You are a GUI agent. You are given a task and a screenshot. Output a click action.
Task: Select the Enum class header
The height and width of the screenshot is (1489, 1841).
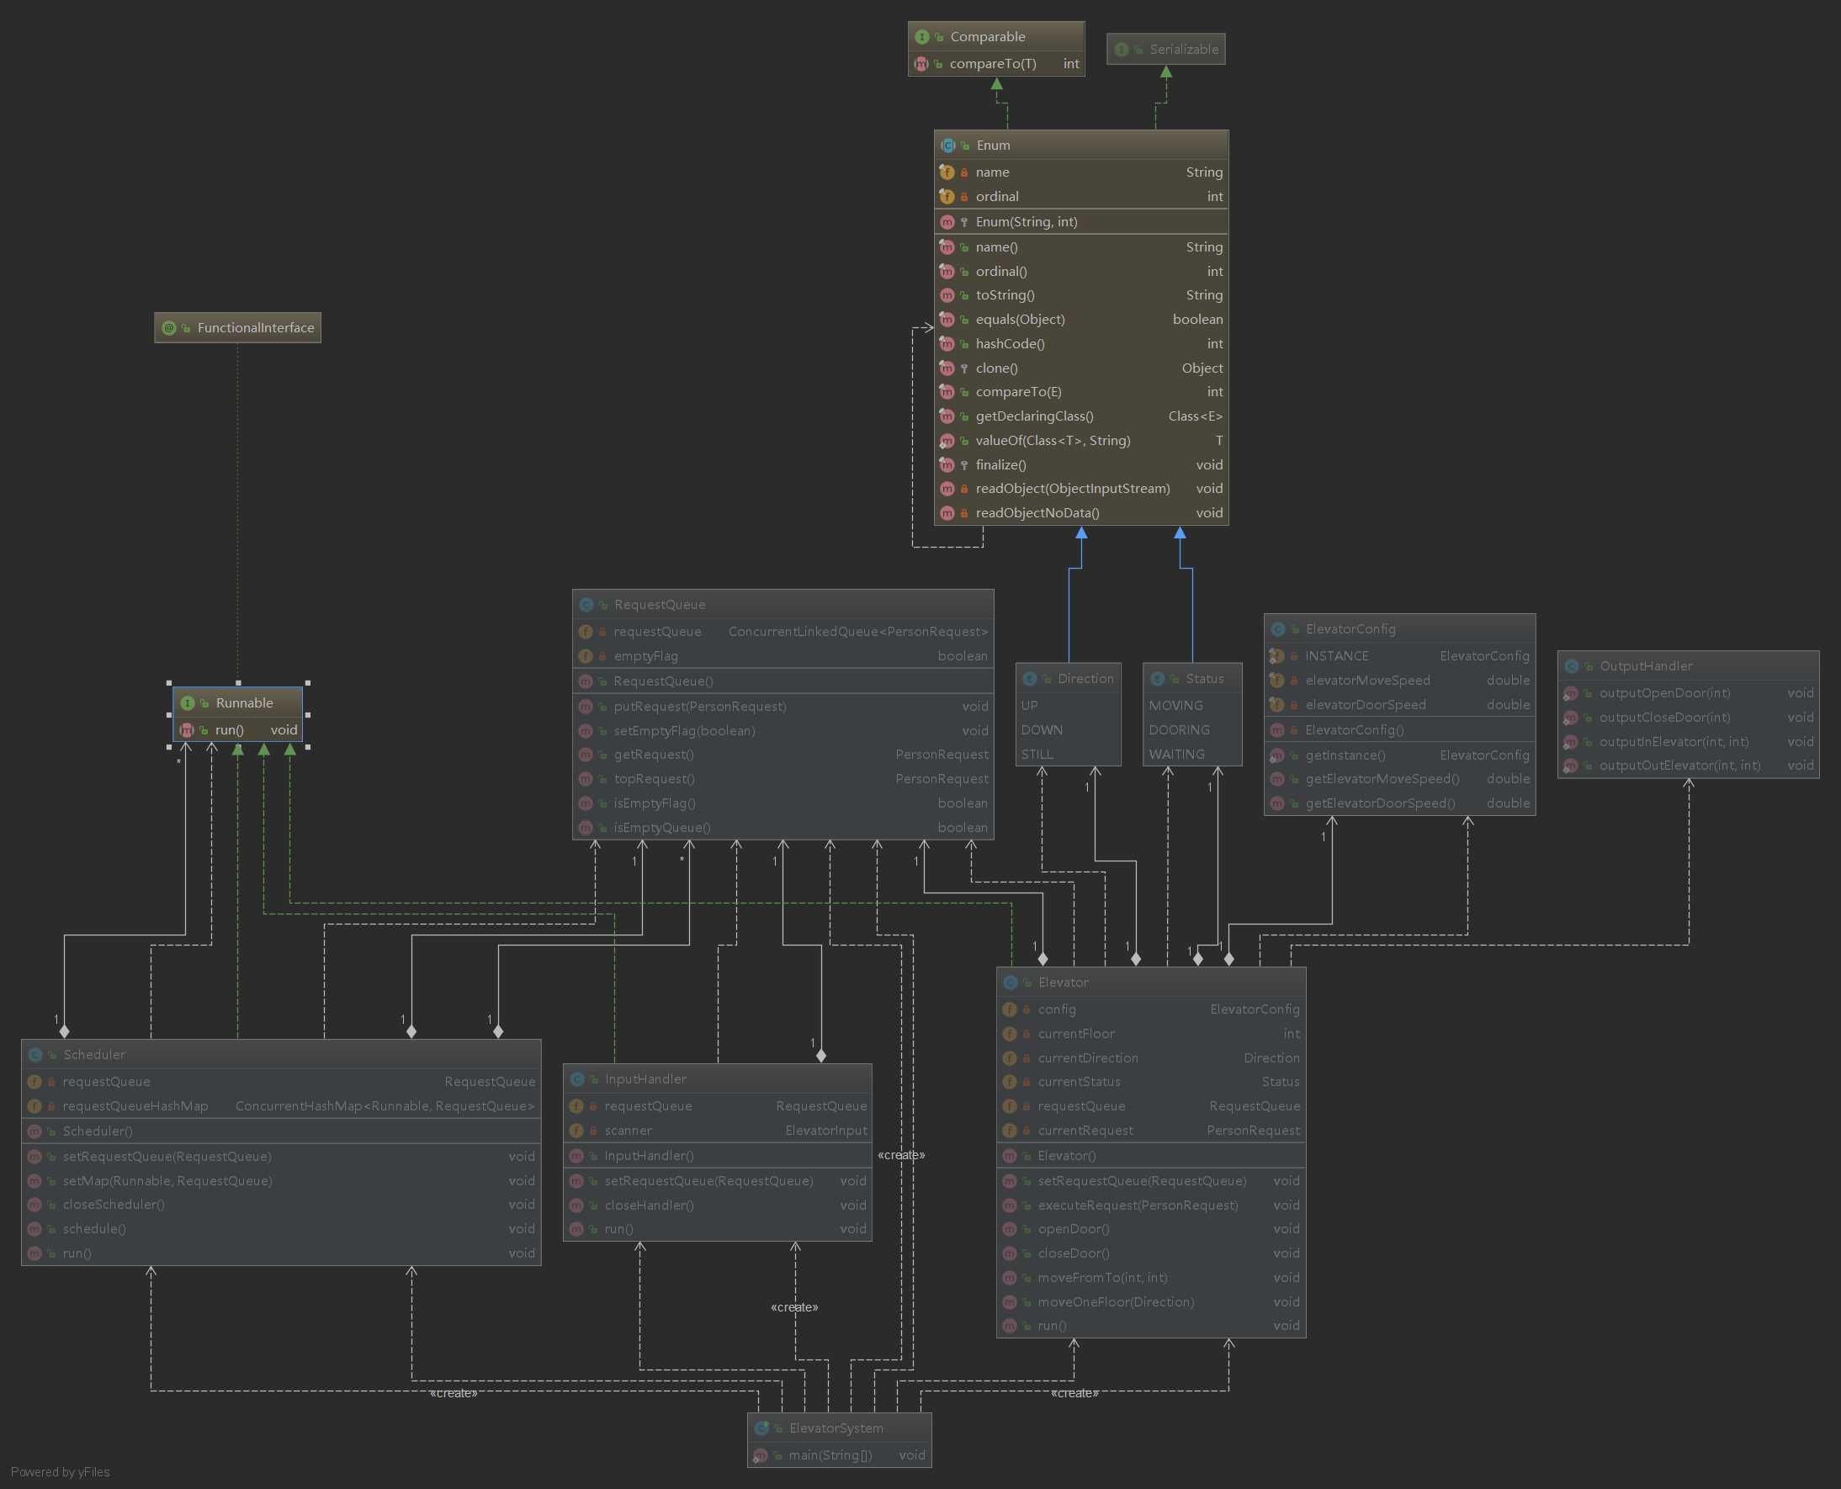pos(1081,146)
